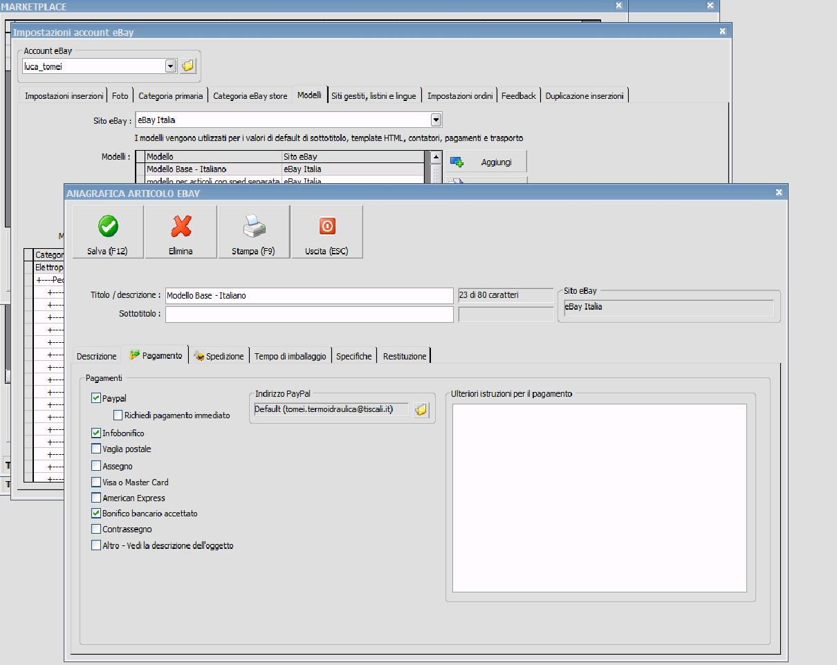Click the printer Stampa (F9) icon

[254, 226]
